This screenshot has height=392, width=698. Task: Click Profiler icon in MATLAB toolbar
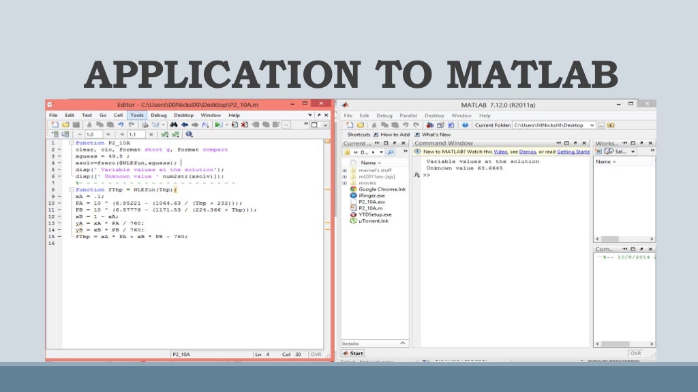[x=451, y=125]
